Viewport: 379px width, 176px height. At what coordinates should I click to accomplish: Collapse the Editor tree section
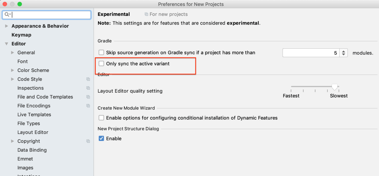point(7,44)
